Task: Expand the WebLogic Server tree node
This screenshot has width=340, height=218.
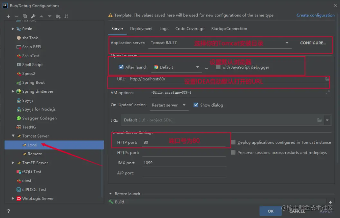Action: coord(13,198)
